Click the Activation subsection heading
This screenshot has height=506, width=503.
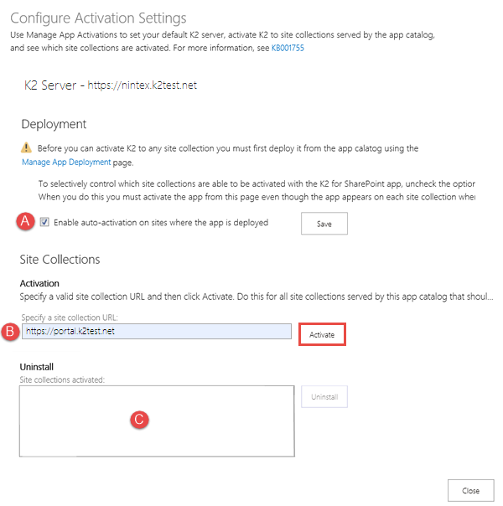point(39,283)
